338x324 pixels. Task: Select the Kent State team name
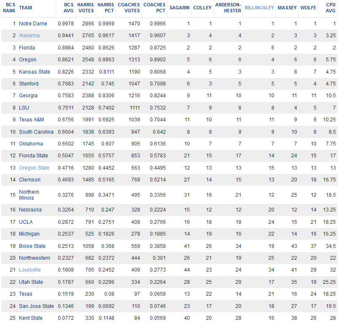tap(31, 318)
